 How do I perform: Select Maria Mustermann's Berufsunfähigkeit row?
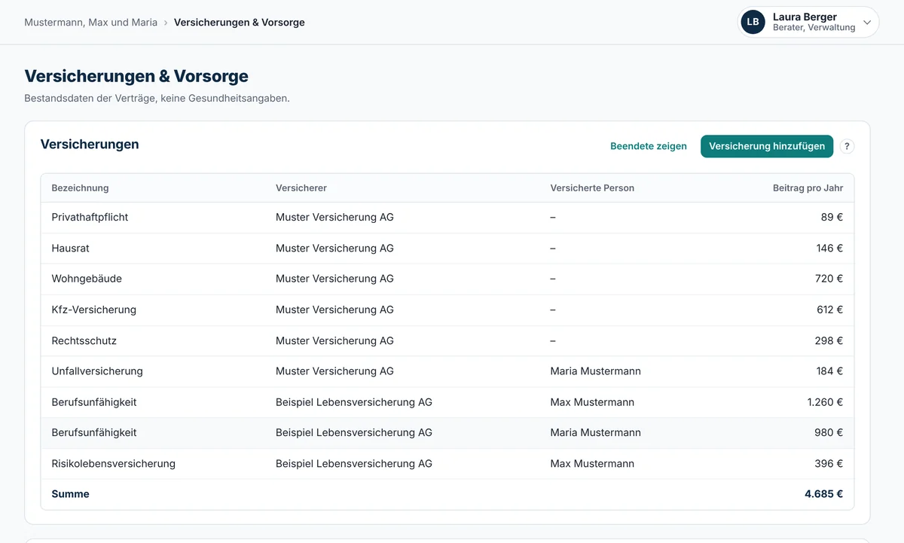[447, 432]
